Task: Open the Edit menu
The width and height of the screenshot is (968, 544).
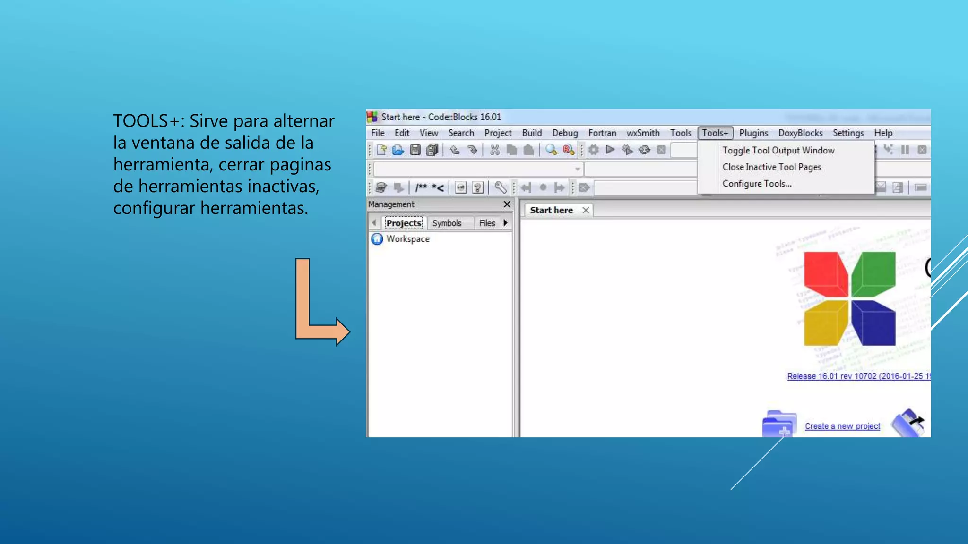Action: [402, 133]
